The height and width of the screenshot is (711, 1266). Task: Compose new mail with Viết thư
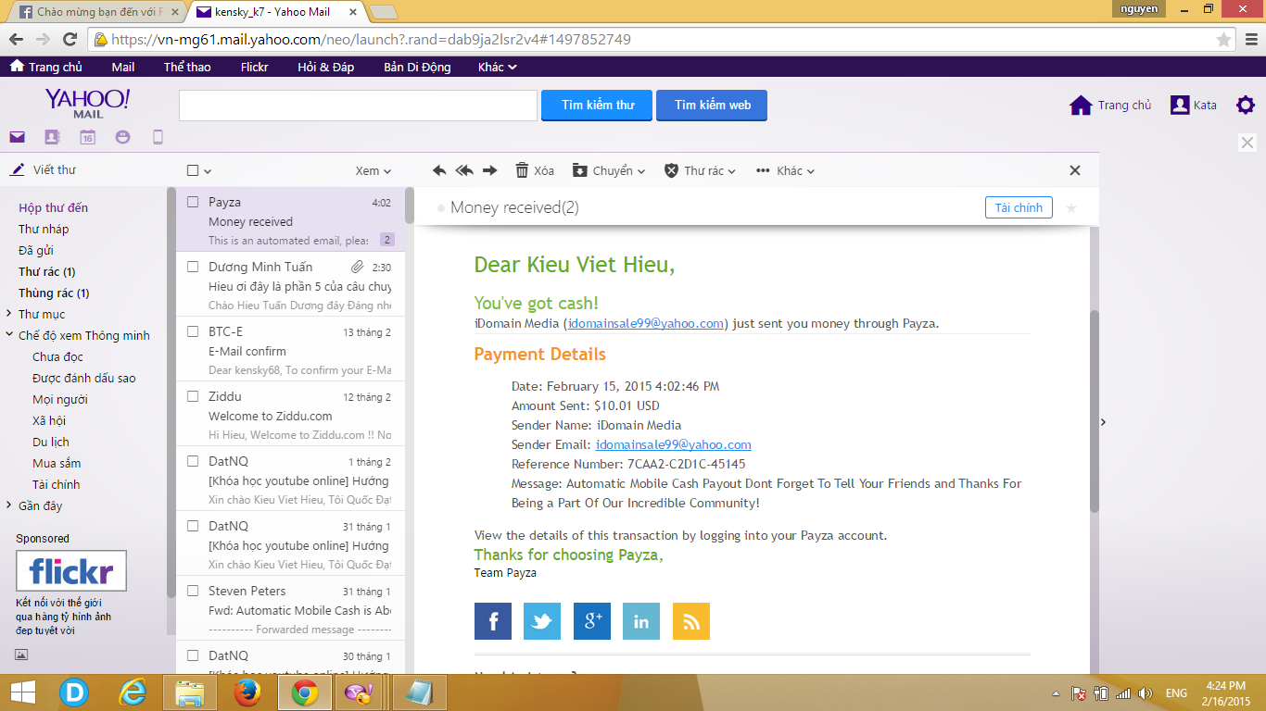pyautogui.click(x=43, y=169)
